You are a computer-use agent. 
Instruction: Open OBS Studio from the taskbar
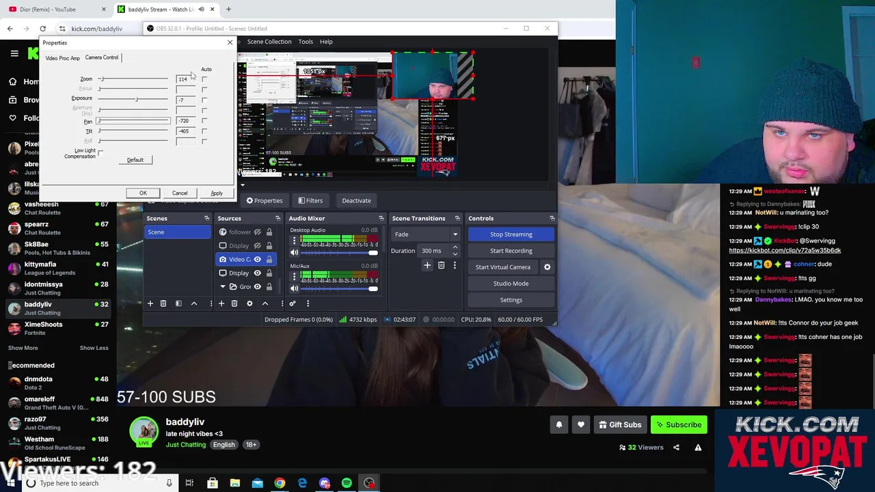click(369, 483)
